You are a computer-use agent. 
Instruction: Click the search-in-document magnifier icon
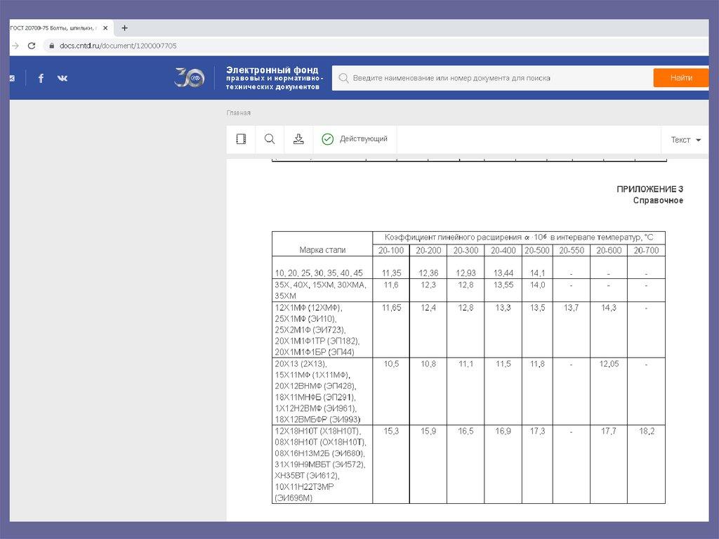click(x=270, y=139)
